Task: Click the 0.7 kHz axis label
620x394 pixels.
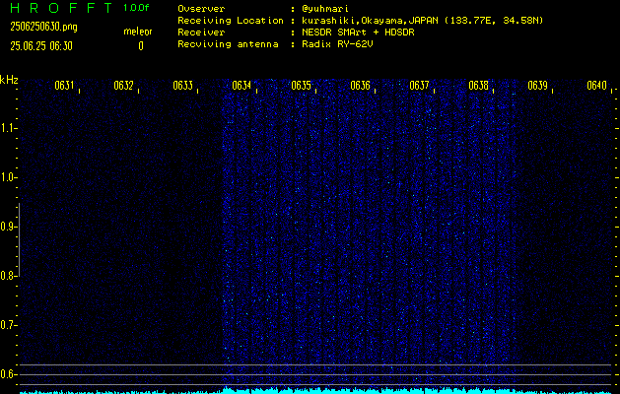Action: click(x=7, y=325)
